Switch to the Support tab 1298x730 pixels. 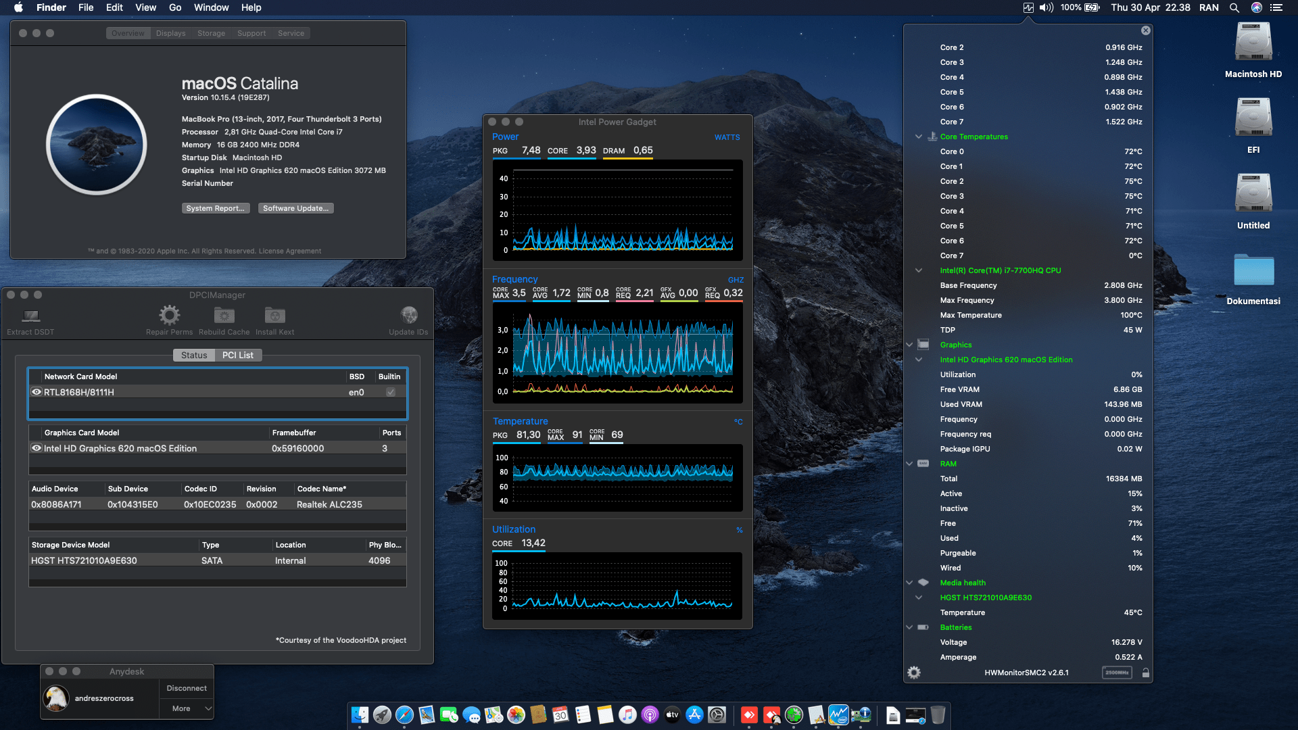click(251, 33)
